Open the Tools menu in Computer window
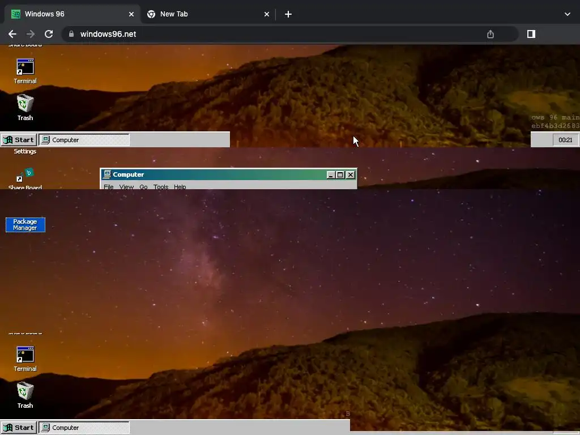 161,187
